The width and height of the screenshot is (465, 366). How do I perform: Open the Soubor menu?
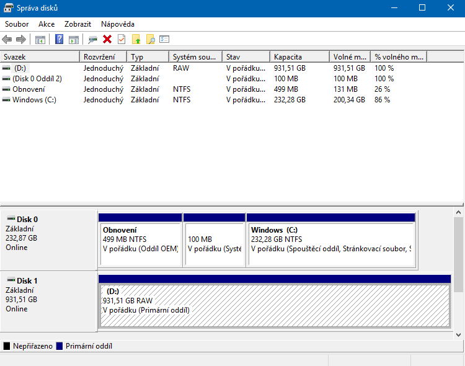click(x=17, y=24)
